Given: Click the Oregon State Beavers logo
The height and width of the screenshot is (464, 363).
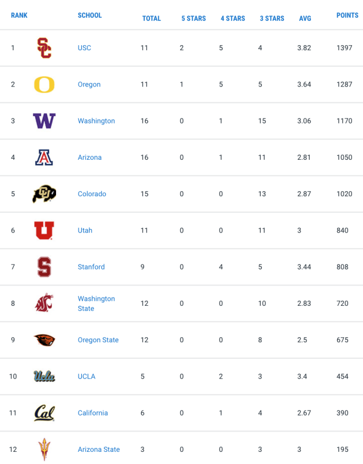Looking at the screenshot, I should click(45, 339).
